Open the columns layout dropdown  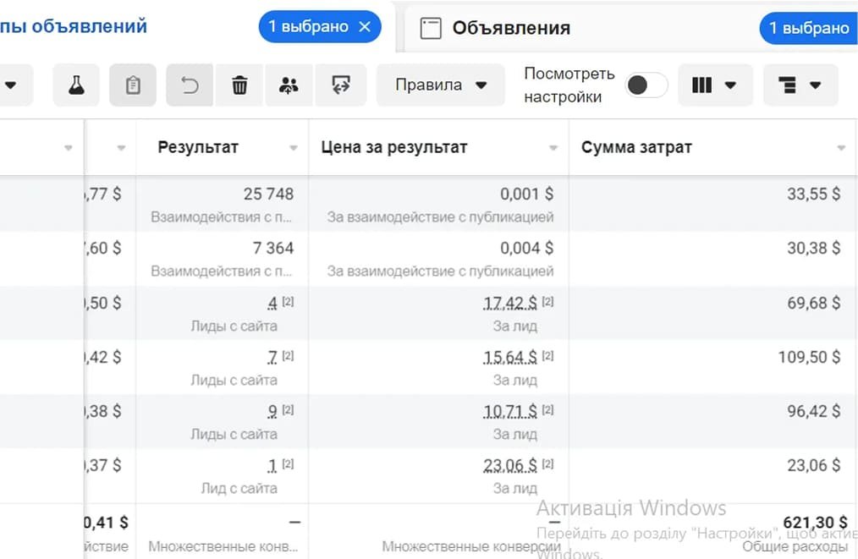point(713,85)
